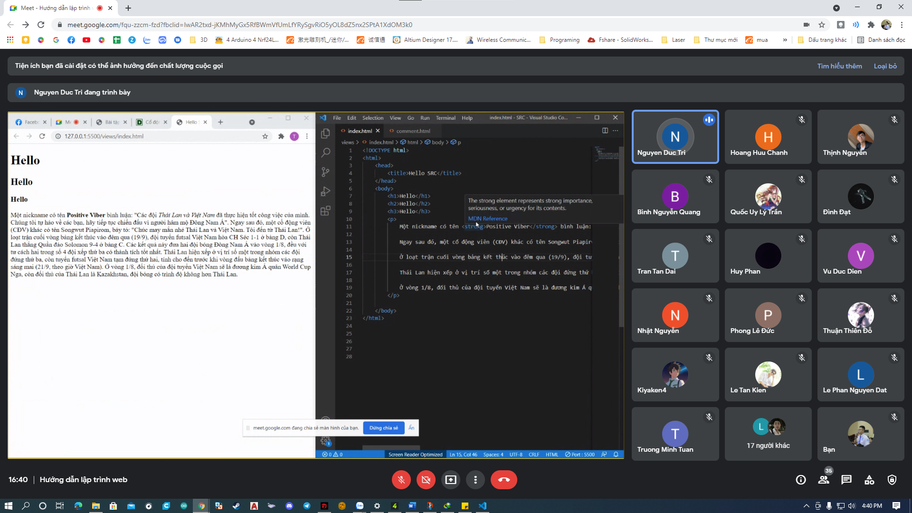
Task: Reload the Meet page
Action: pyautogui.click(x=41, y=25)
